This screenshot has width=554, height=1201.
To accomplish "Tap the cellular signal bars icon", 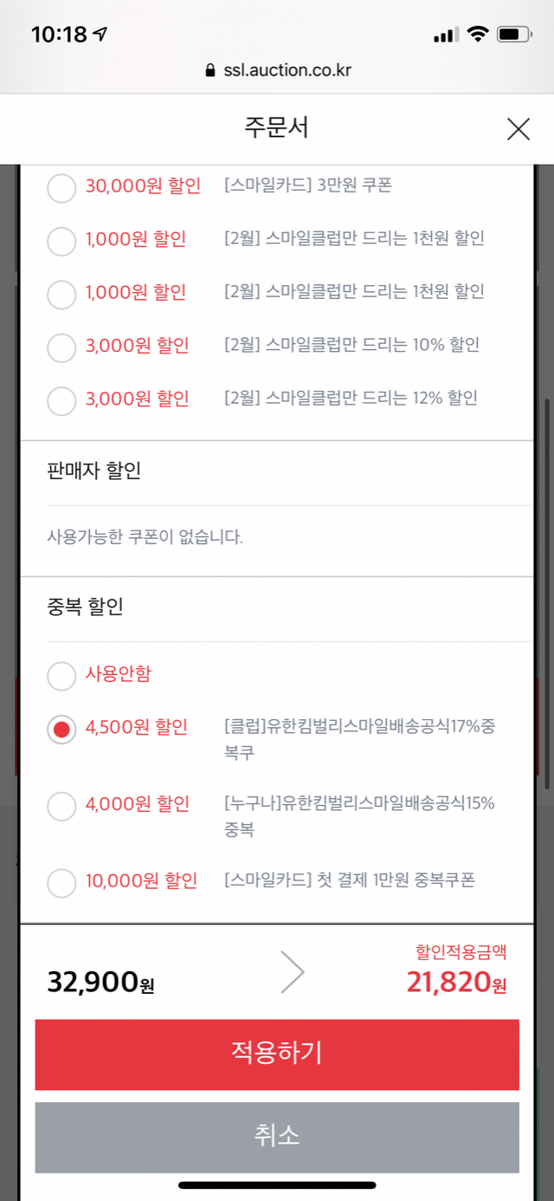I will pyautogui.click(x=444, y=36).
